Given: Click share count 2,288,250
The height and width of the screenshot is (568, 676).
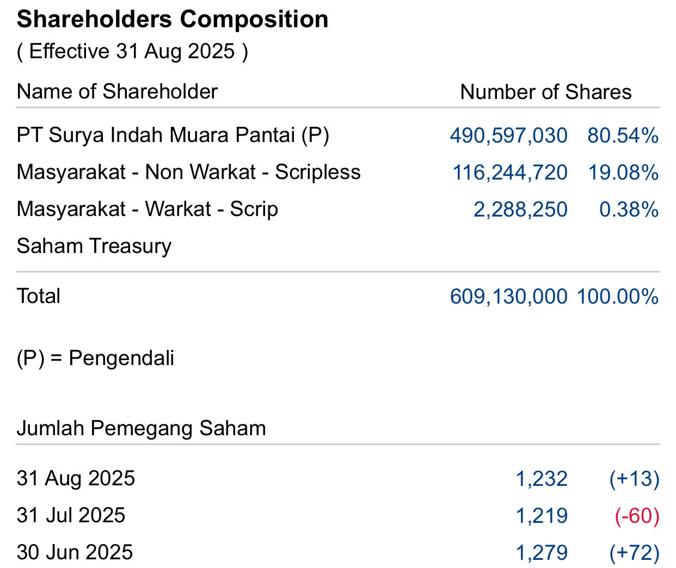Looking at the screenshot, I should click(x=520, y=209).
